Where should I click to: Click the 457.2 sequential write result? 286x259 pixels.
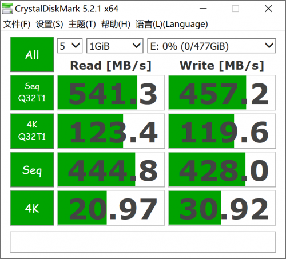point(222,93)
